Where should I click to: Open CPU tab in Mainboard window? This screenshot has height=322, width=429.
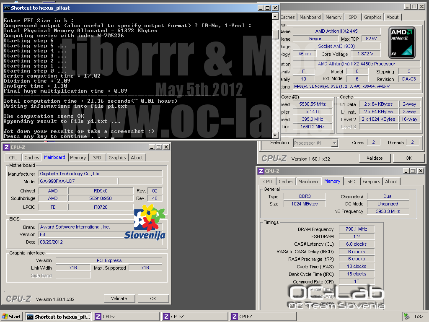13,158
